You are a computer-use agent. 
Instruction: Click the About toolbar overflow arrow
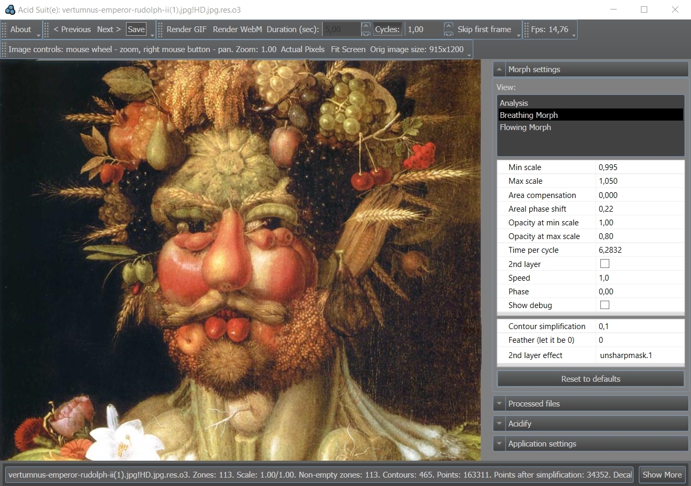click(40, 35)
